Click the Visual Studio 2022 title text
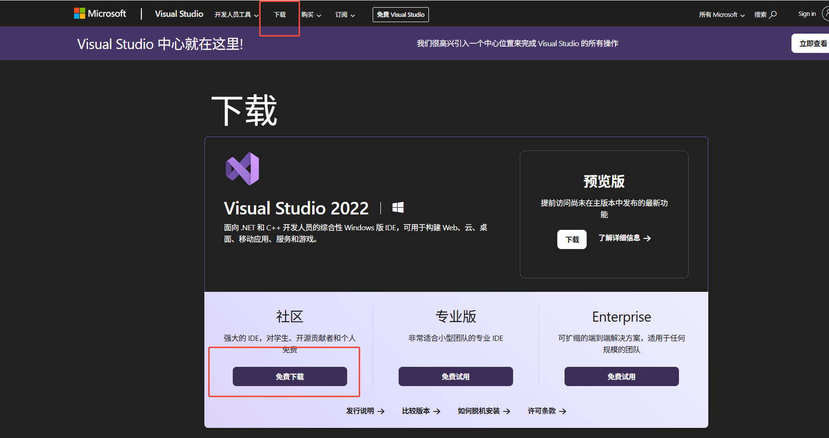 click(296, 208)
